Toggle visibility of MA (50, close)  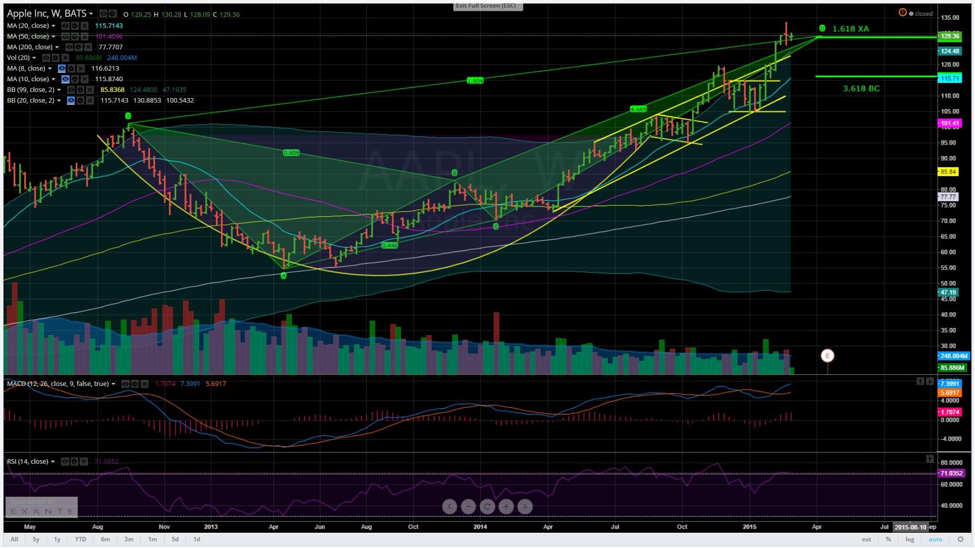(x=66, y=37)
